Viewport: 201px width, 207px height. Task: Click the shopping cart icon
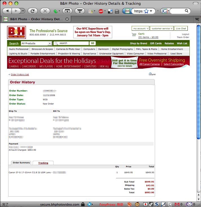(134, 35)
